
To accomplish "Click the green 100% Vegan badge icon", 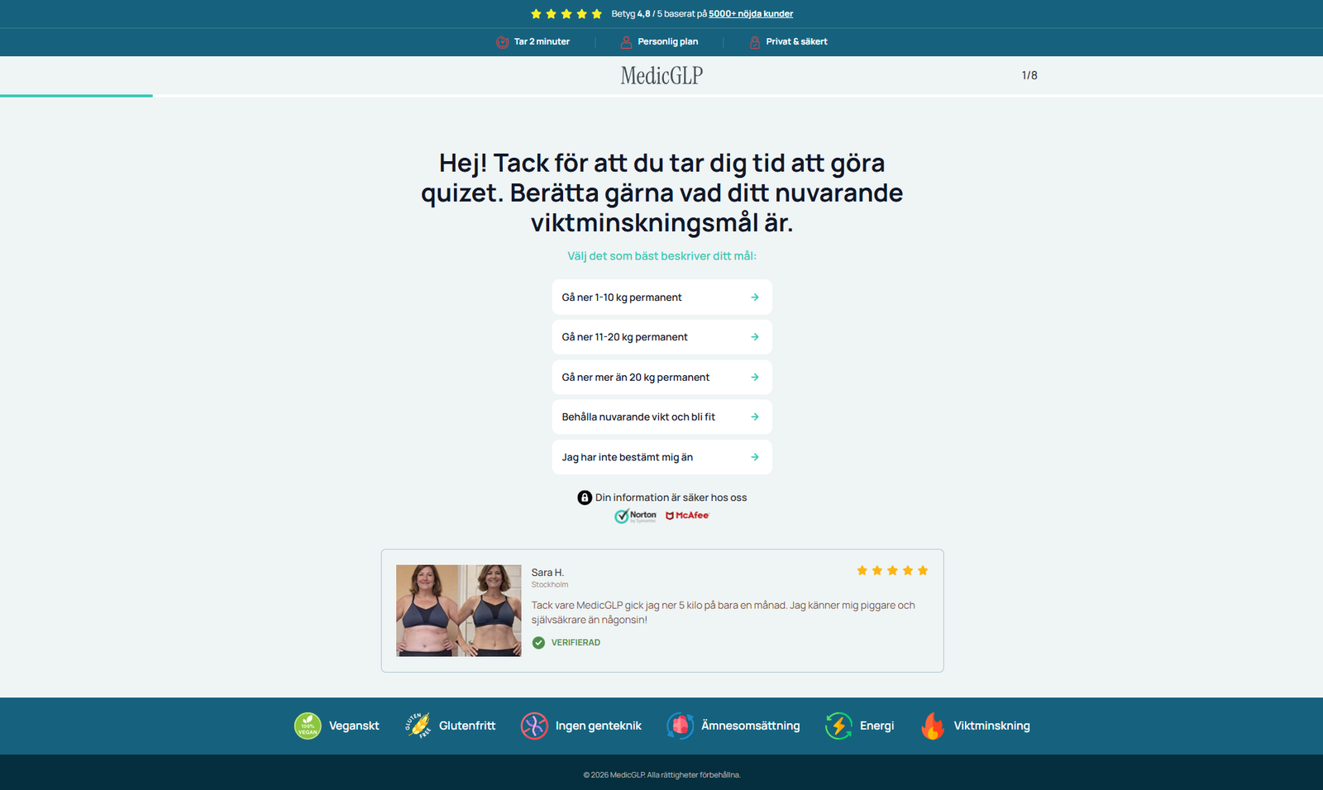I will [x=308, y=726].
